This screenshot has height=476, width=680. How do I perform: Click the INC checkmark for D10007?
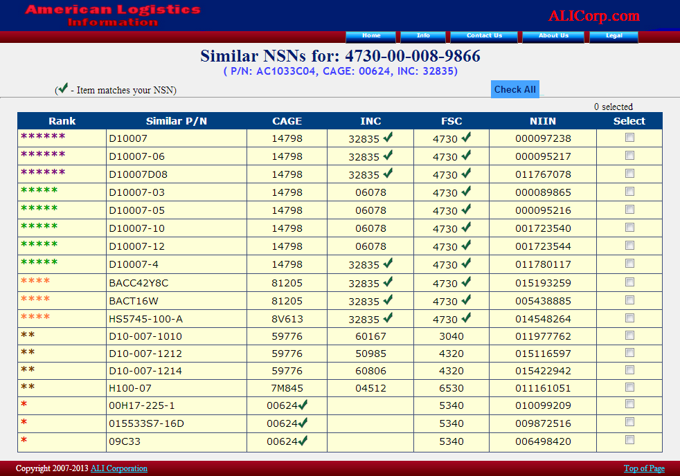388,138
